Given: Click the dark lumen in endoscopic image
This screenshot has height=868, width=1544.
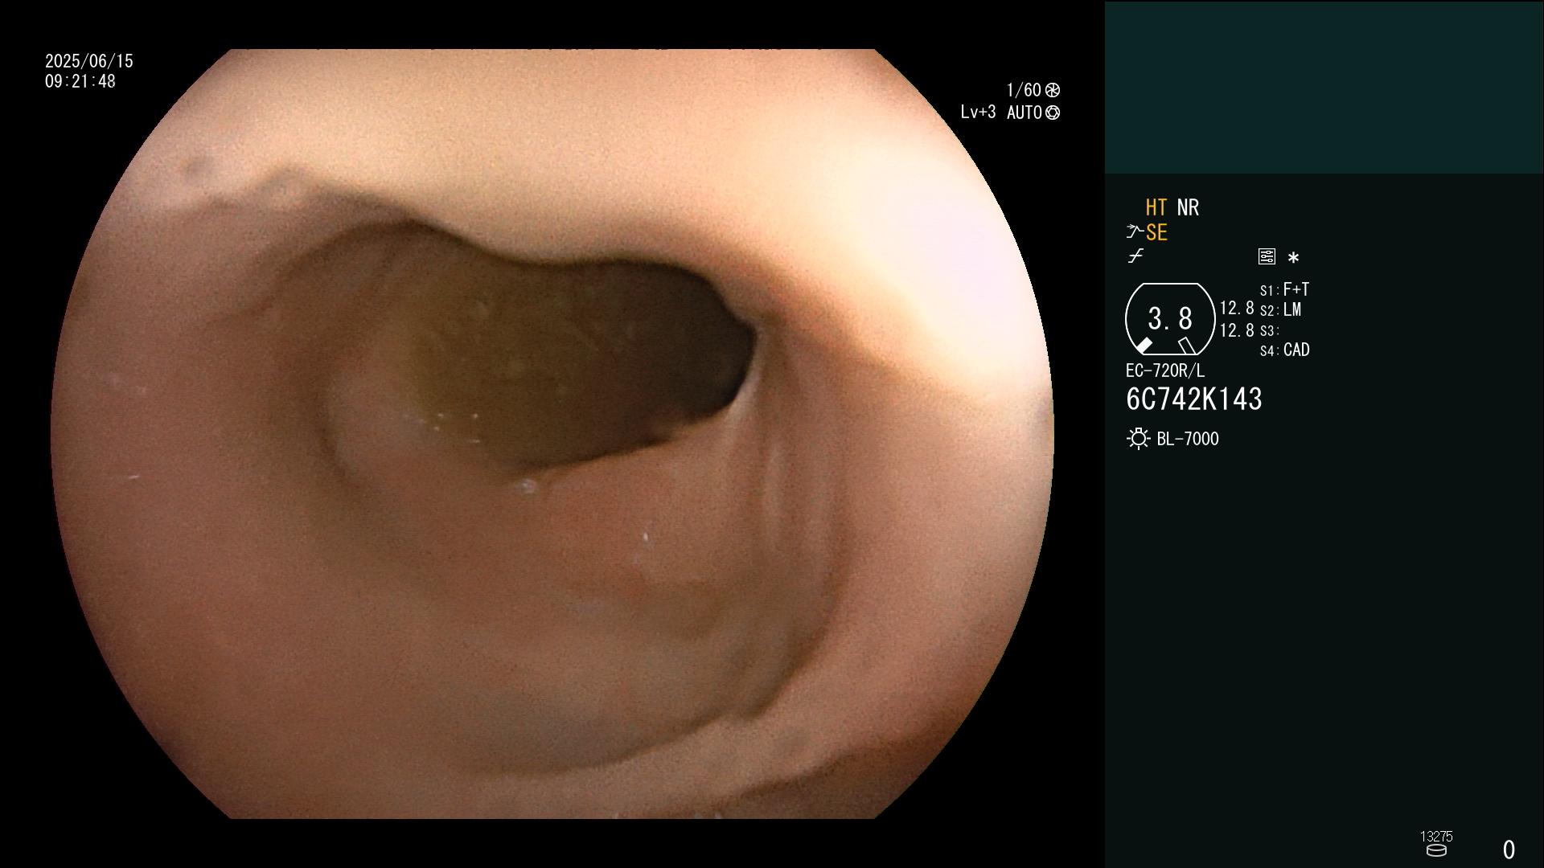Looking at the screenshot, I should click(x=587, y=354).
